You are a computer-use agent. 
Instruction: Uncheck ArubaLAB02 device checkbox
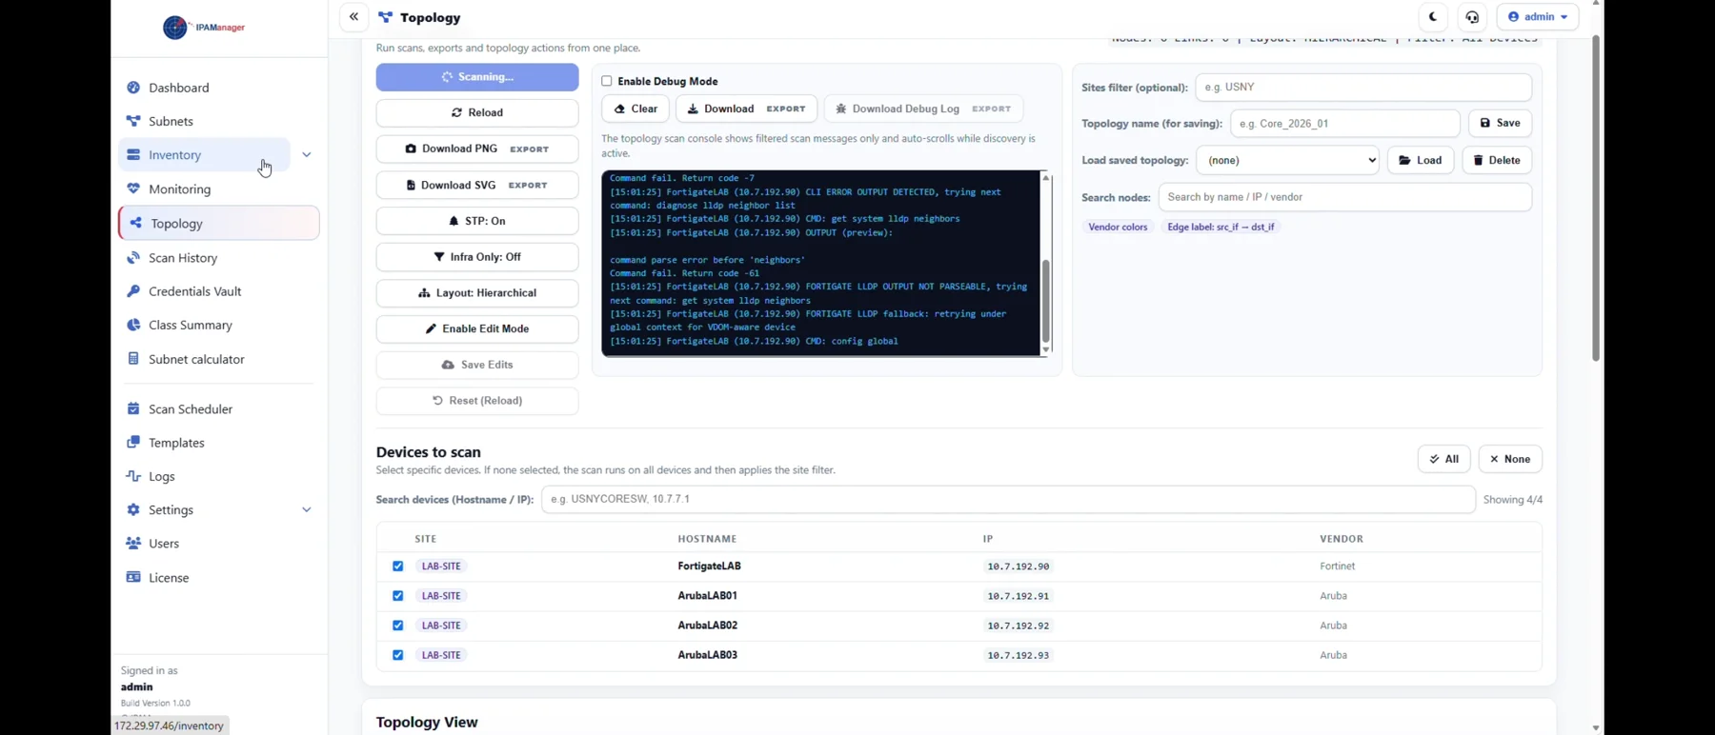tap(398, 626)
